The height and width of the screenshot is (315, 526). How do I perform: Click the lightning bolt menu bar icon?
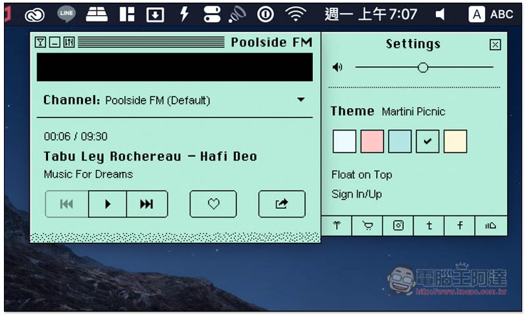pos(184,14)
